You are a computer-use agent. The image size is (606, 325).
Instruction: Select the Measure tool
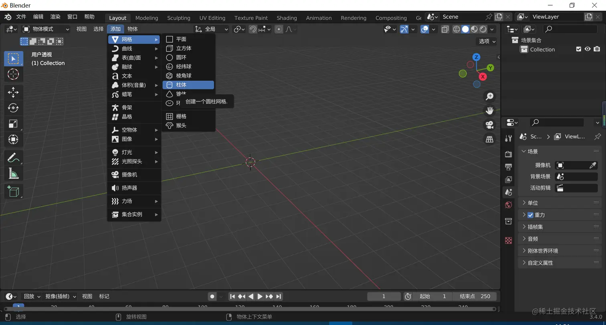click(x=13, y=173)
